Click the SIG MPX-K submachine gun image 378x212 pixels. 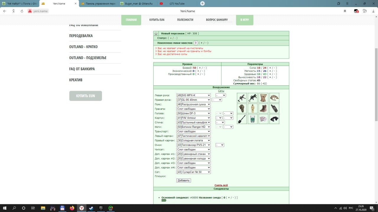tap(242, 98)
